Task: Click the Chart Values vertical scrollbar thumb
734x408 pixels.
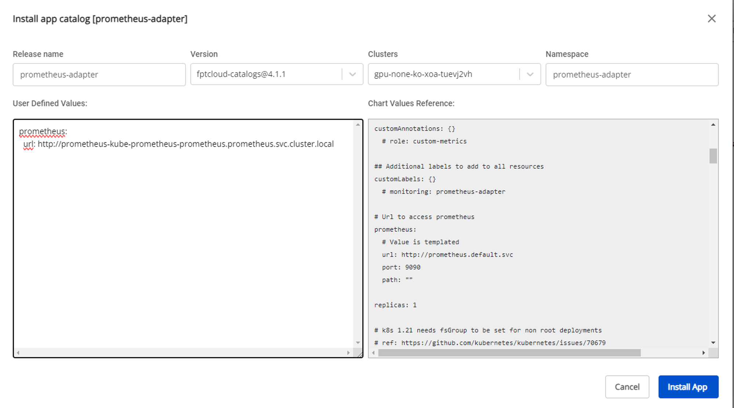Action: pyautogui.click(x=713, y=156)
